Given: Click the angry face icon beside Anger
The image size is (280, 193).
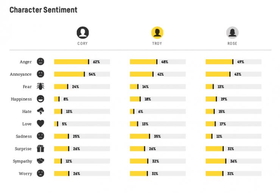Looking at the screenshot, I should pos(40,62).
